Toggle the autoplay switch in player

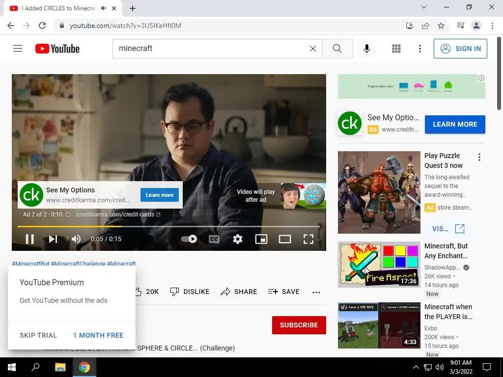tap(189, 239)
